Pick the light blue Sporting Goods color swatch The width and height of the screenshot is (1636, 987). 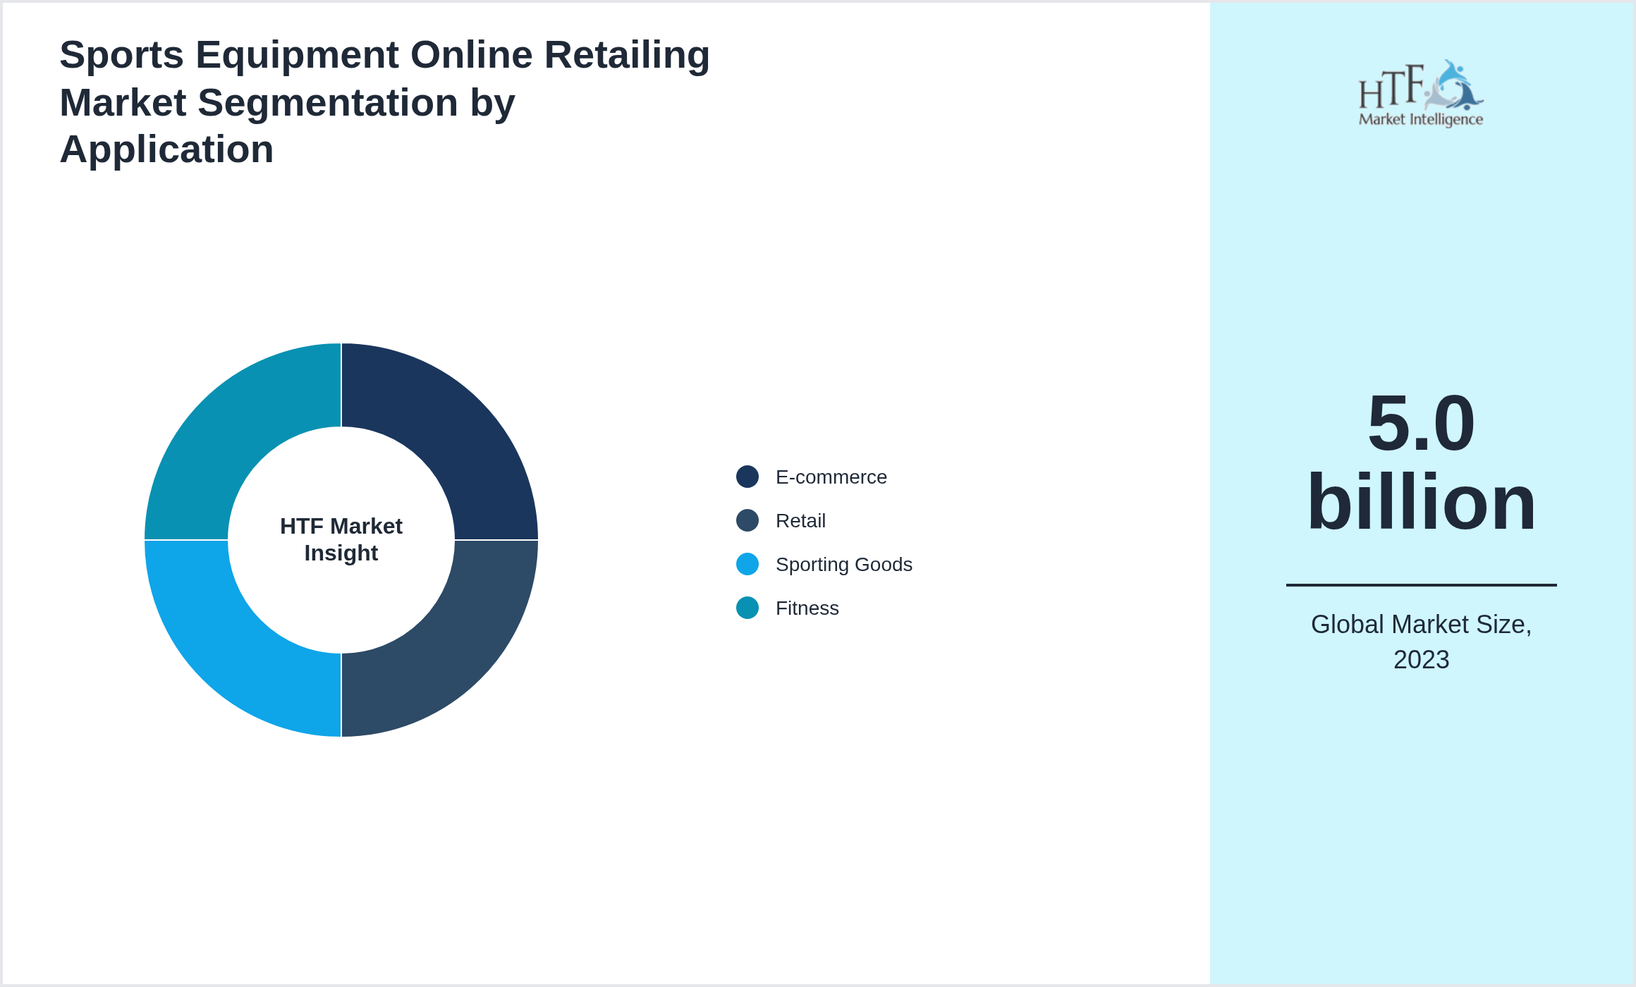747,564
